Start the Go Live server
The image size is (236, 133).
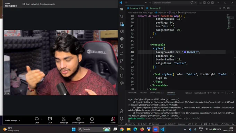point(213,124)
